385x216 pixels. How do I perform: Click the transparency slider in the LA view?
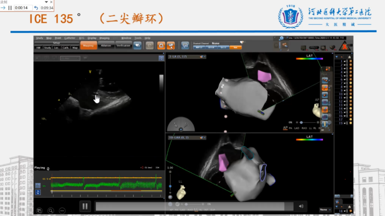tap(302, 122)
